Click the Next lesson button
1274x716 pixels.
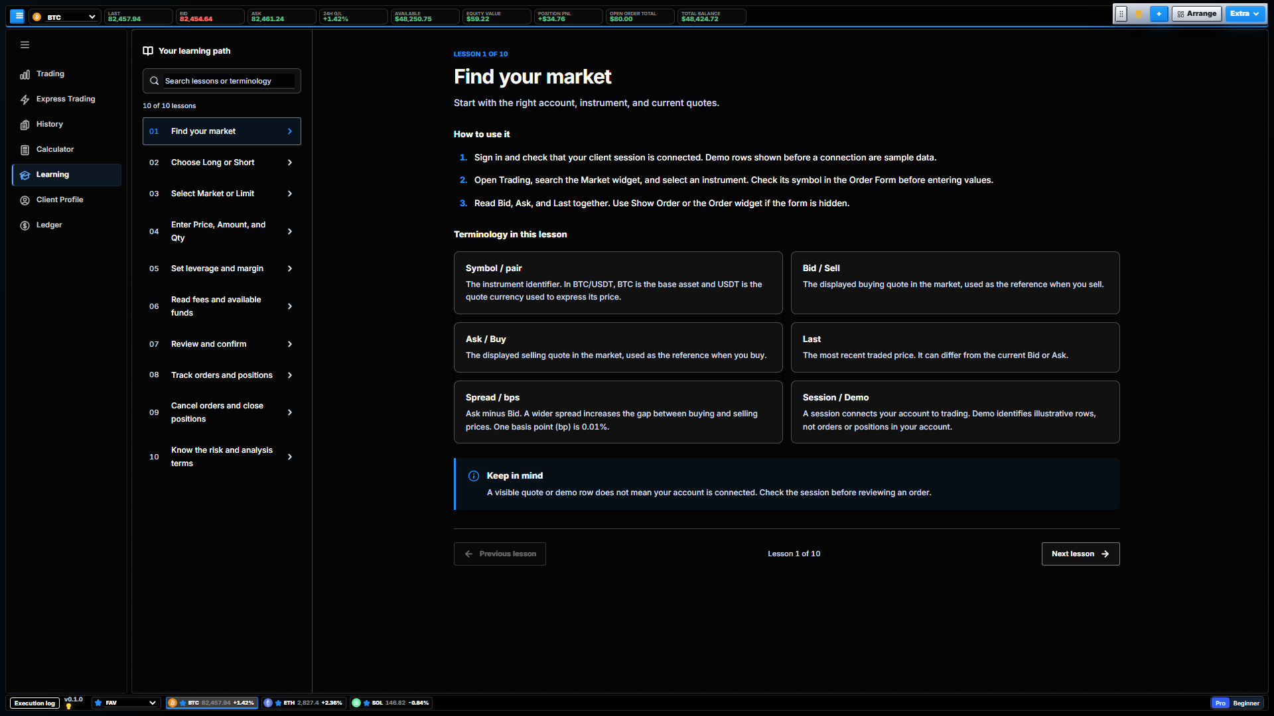1080,554
